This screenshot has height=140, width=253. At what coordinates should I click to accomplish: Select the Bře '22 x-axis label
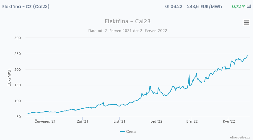pos(192,122)
